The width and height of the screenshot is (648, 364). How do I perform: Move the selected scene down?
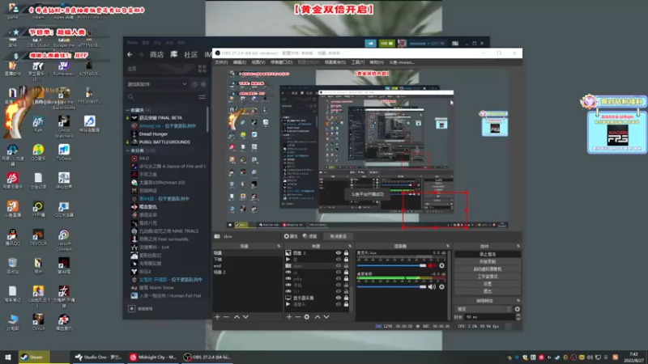pyautogui.click(x=246, y=317)
